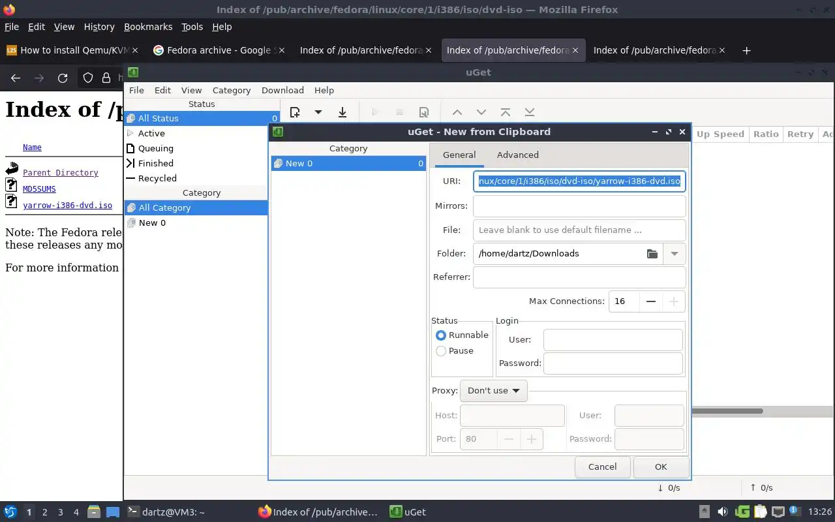Click the volume icon in system tray
This screenshot has width=835, height=522.
tap(723, 512)
